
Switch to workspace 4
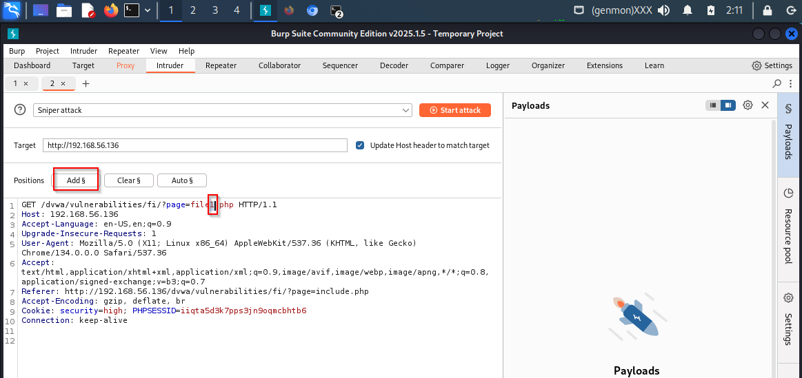coord(237,10)
